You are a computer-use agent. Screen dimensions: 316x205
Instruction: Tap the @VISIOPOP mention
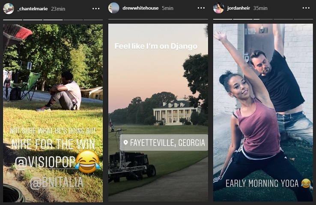(45, 162)
